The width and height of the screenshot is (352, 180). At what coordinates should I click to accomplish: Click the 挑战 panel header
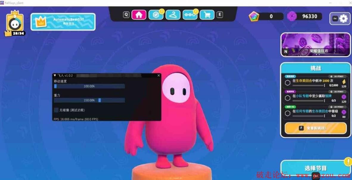[315, 69]
